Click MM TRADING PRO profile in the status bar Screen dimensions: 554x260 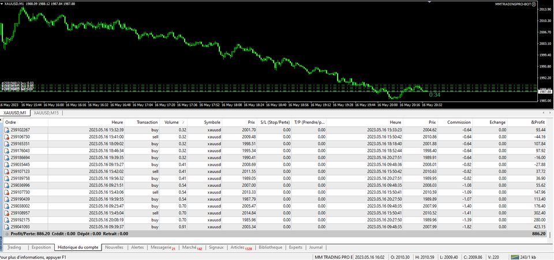coord(334,257)
